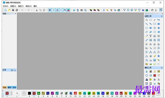Increase current color with up stepper

11,92
